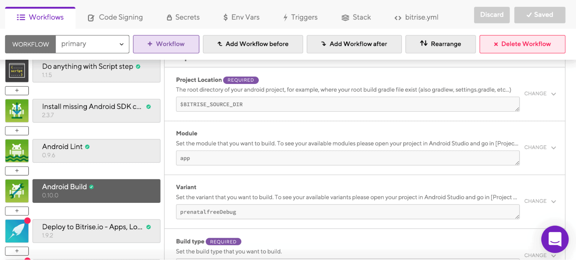The height and width of the screenshot is (260, 576).
Task: Click the Build type heading
Action: click(190, 241)
